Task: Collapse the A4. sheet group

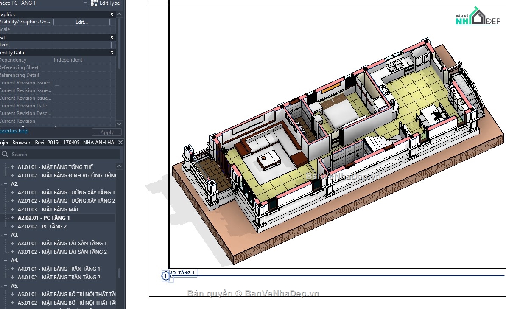Action: [x=6, y=260]
